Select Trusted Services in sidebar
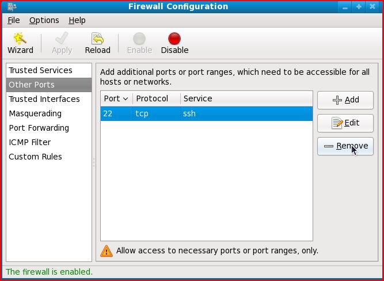 click(x=40, y=70)
